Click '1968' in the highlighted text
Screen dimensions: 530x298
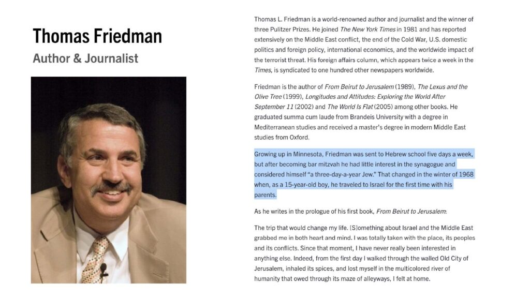tap(466, 174)
